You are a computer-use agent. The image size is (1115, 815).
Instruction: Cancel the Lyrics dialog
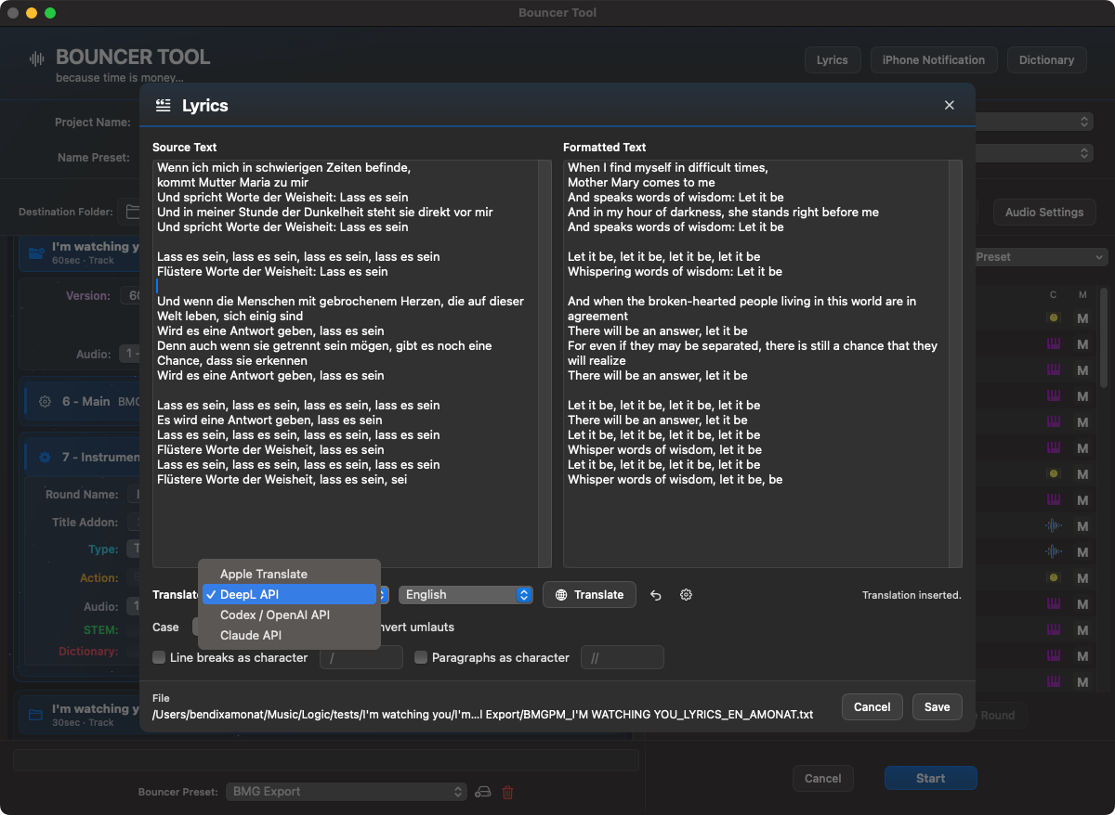click(872, 707)
